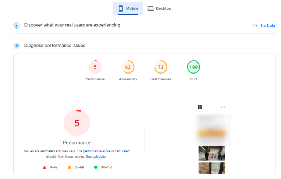The image size is (281, 179).
Task: Click the 90–100 range text
Action: pyautogui.click(x=107, y=167)
